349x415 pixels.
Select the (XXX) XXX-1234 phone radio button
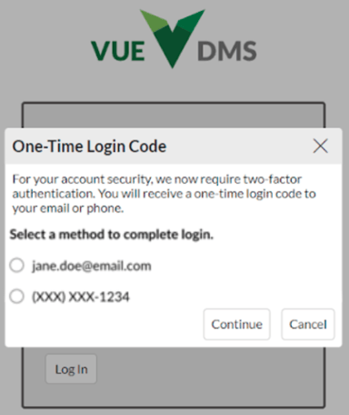16,297
